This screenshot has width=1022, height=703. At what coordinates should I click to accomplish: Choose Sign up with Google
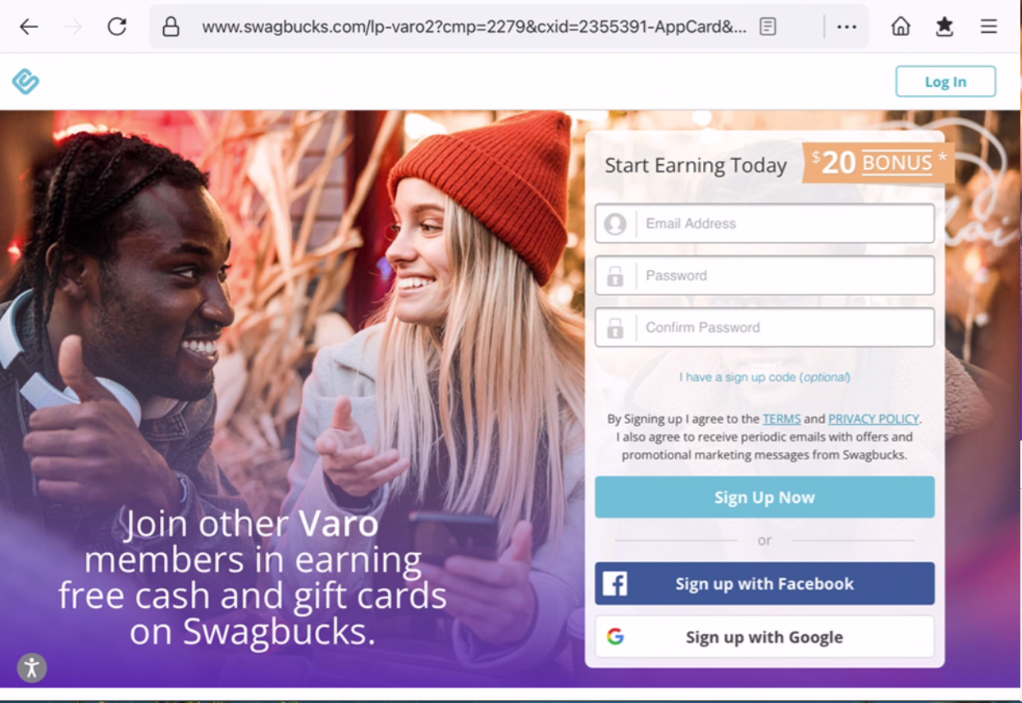click(764, 637)
